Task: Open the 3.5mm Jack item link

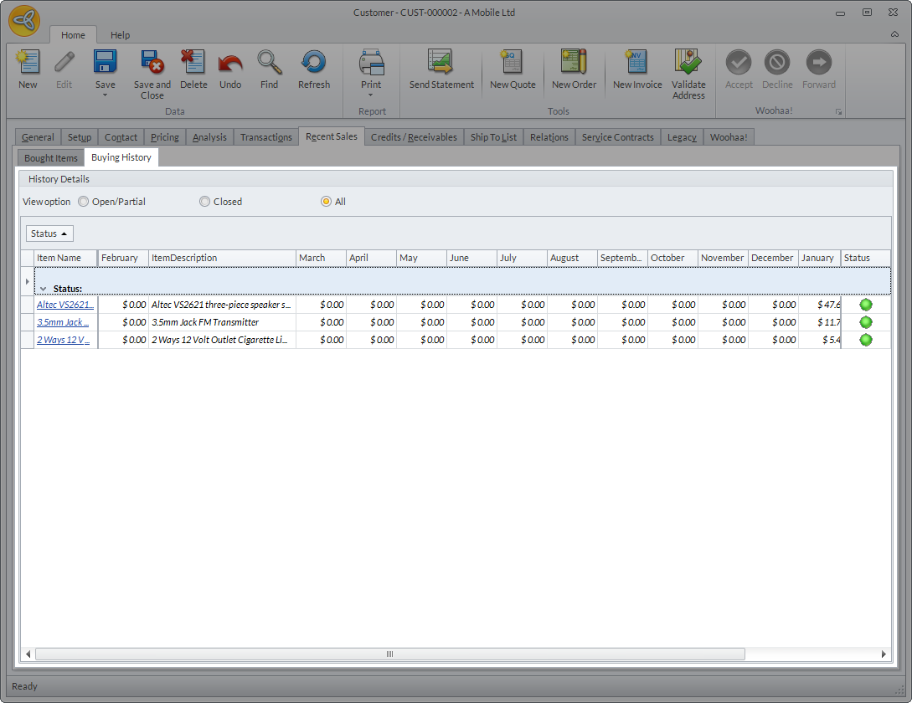Action: (62, 322)
